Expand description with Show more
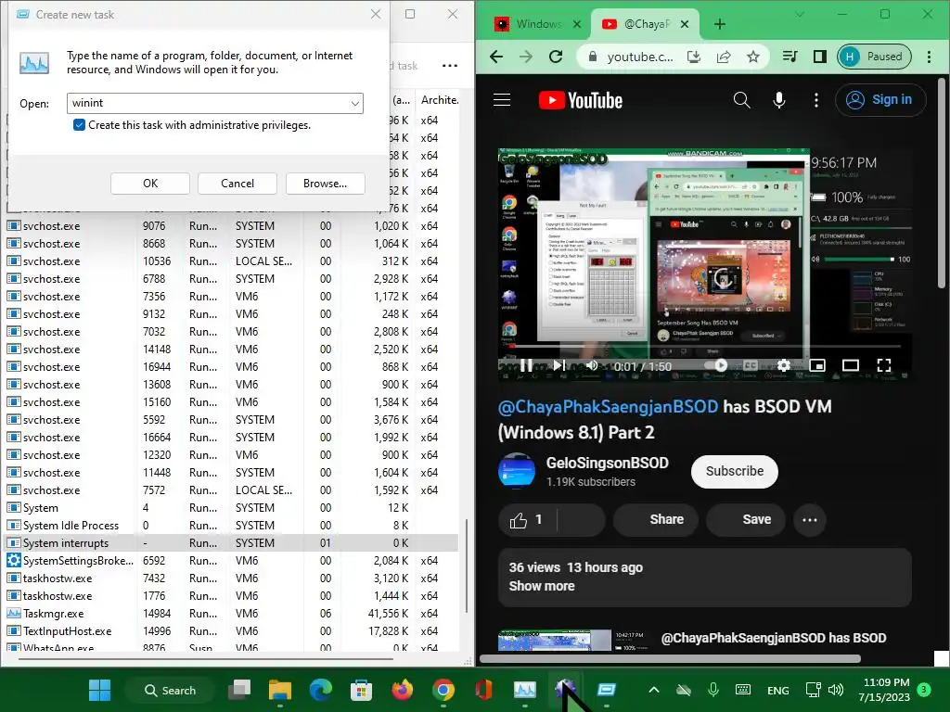Viewport: 950px width, 712px height. (x=542, y=586)
